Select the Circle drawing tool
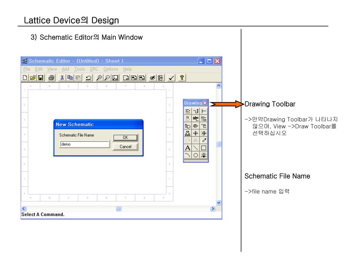Viewport: 346px width, 259px height. coord(196,155)
